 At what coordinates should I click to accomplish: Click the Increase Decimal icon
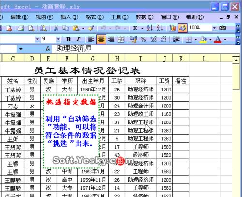tap(153, 39)
